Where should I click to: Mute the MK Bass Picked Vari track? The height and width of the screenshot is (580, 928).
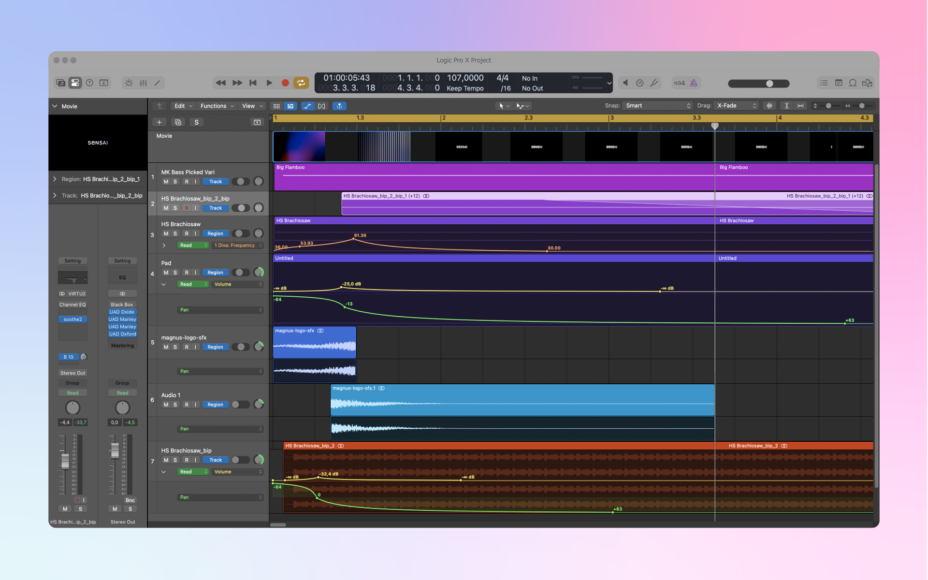point(166,182)
